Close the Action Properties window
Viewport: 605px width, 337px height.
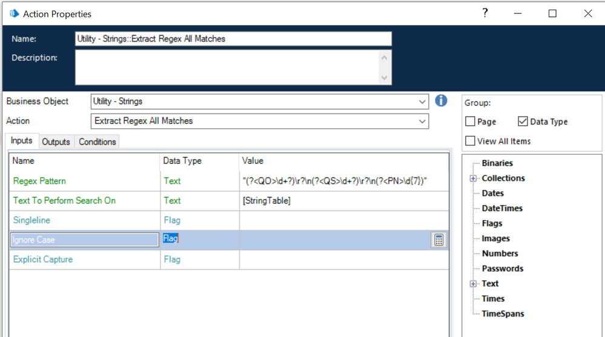pyautogui.click(x=587, y=13)
